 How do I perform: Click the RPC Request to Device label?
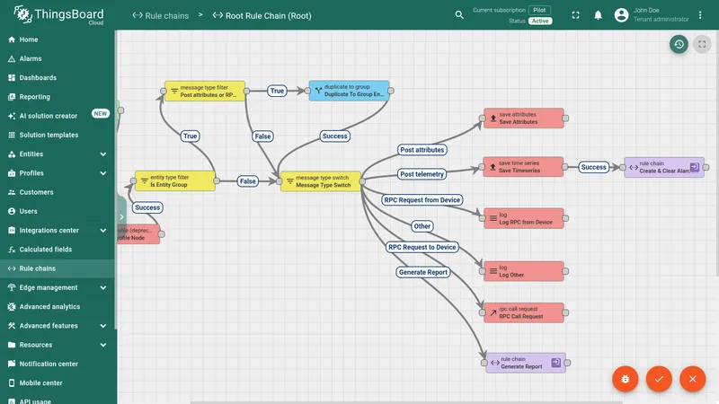(x=422, y=248)
